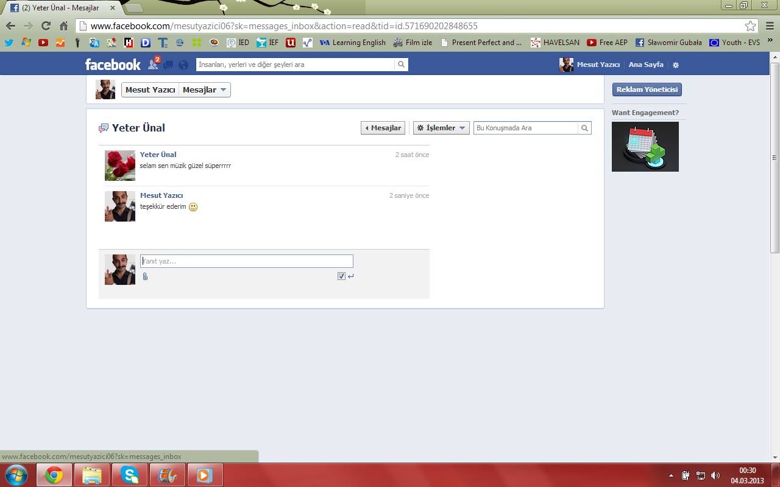This screenshot has width=780, height=487.
Task: Toggle the send-on-enter checkbox
Action: click(341, 276)
